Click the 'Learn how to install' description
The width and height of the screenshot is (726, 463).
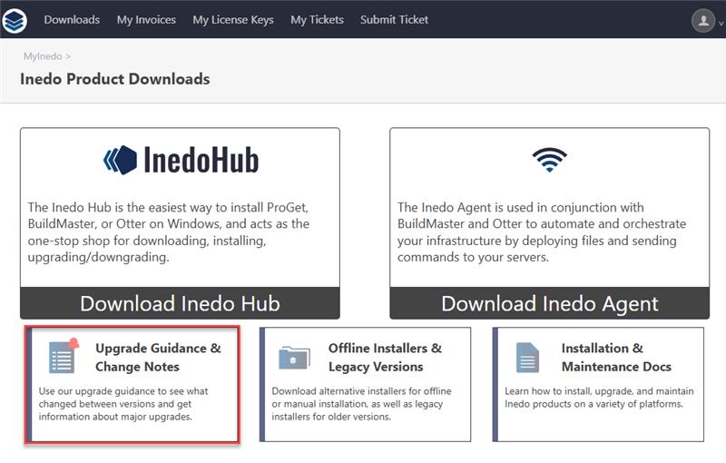(599, 398)
